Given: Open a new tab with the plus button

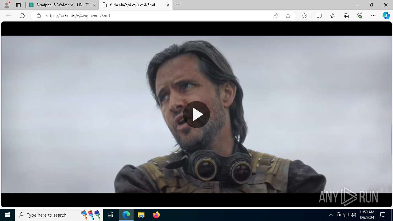Looking at the screenshot, I should point(178,5).
